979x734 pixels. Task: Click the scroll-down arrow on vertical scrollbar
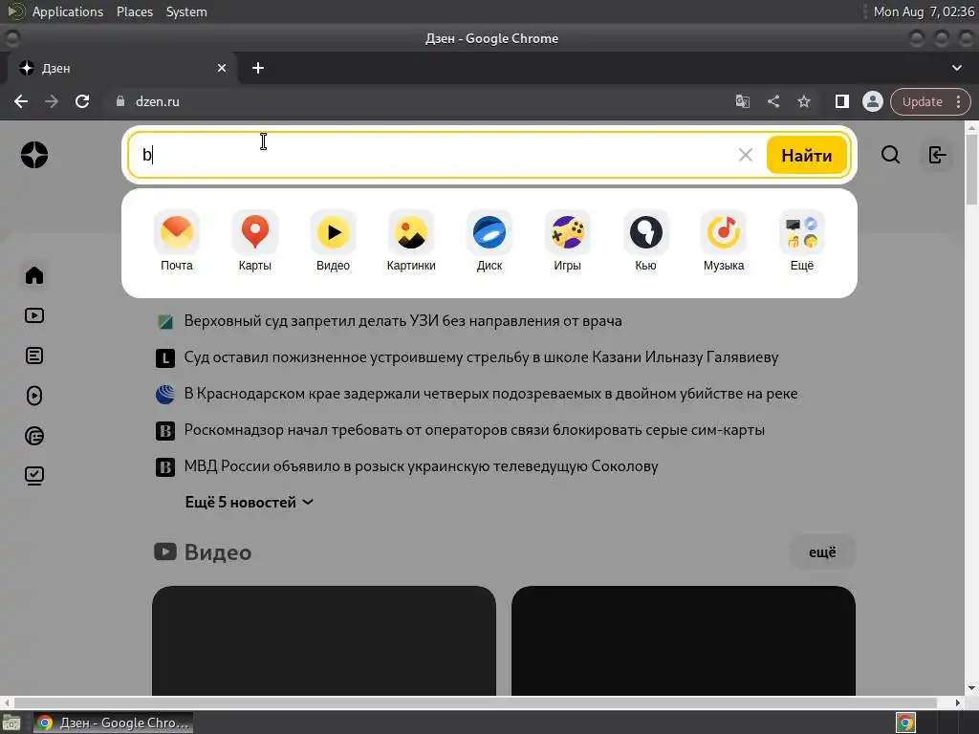[x=971, y=688]
